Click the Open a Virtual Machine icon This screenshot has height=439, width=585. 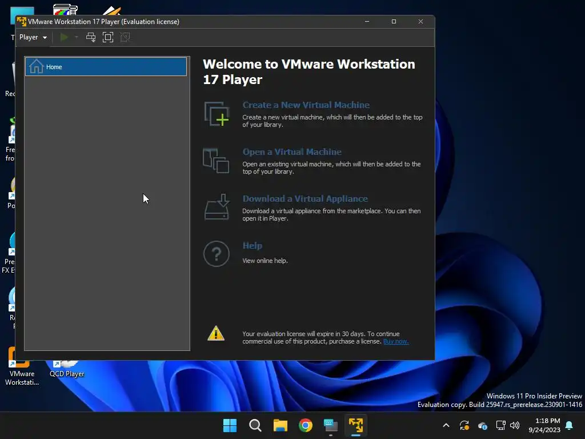pyautogui.click(x=216, y=161)
